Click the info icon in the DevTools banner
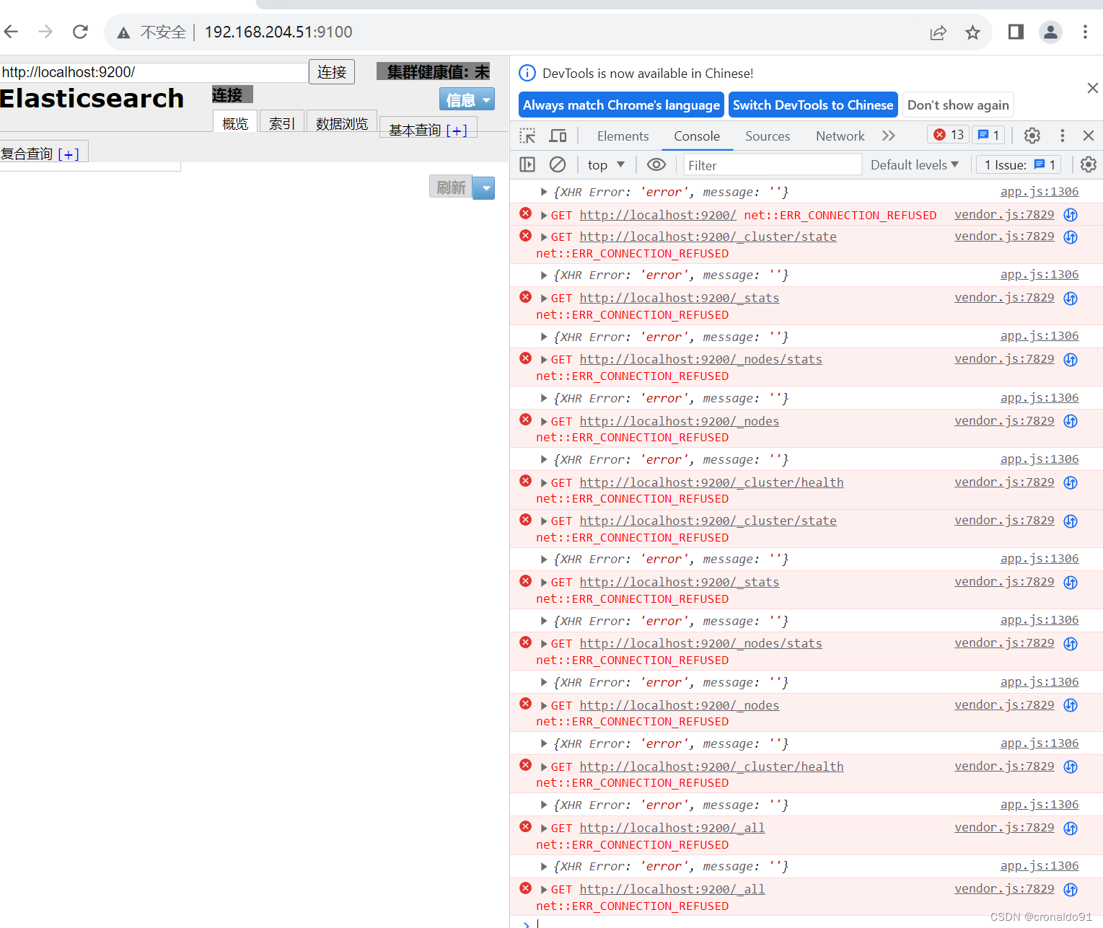 coord(527,73)
